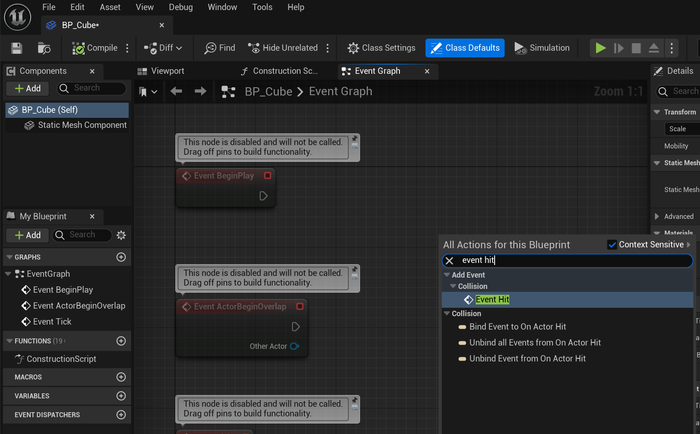Select Event BeginPlay in My Blueprint
Viewport: 700px width, 434px height.
57,290
